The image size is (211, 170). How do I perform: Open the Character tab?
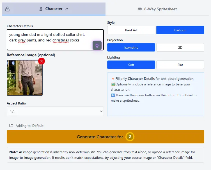click(54, 9)
